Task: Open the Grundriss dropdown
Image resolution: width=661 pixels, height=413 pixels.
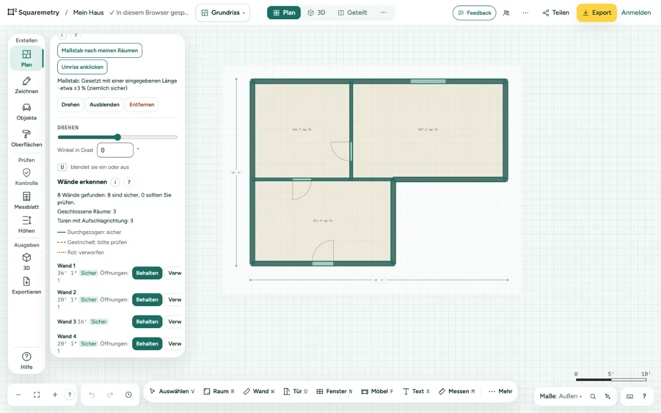Action: click(x=223, y=13)
